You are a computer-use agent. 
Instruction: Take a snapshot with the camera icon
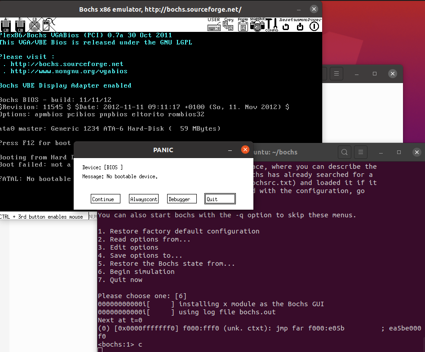257,25
